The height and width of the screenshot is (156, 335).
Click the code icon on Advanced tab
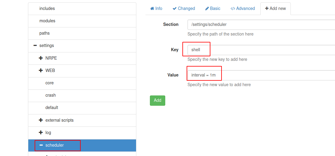pyautogui.click(x=233, y=8)
